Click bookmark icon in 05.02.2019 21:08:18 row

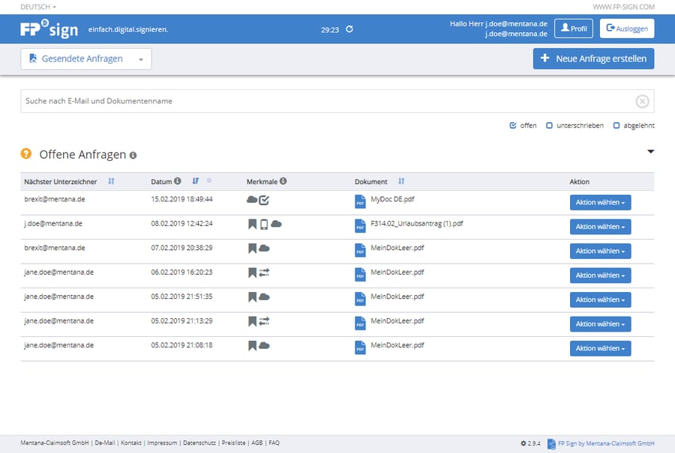click(x=252, y=345)
